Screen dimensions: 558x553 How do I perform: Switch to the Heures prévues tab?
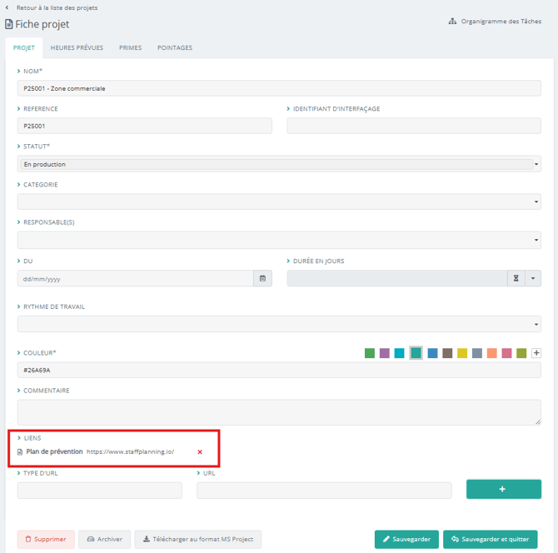(77, 48)
